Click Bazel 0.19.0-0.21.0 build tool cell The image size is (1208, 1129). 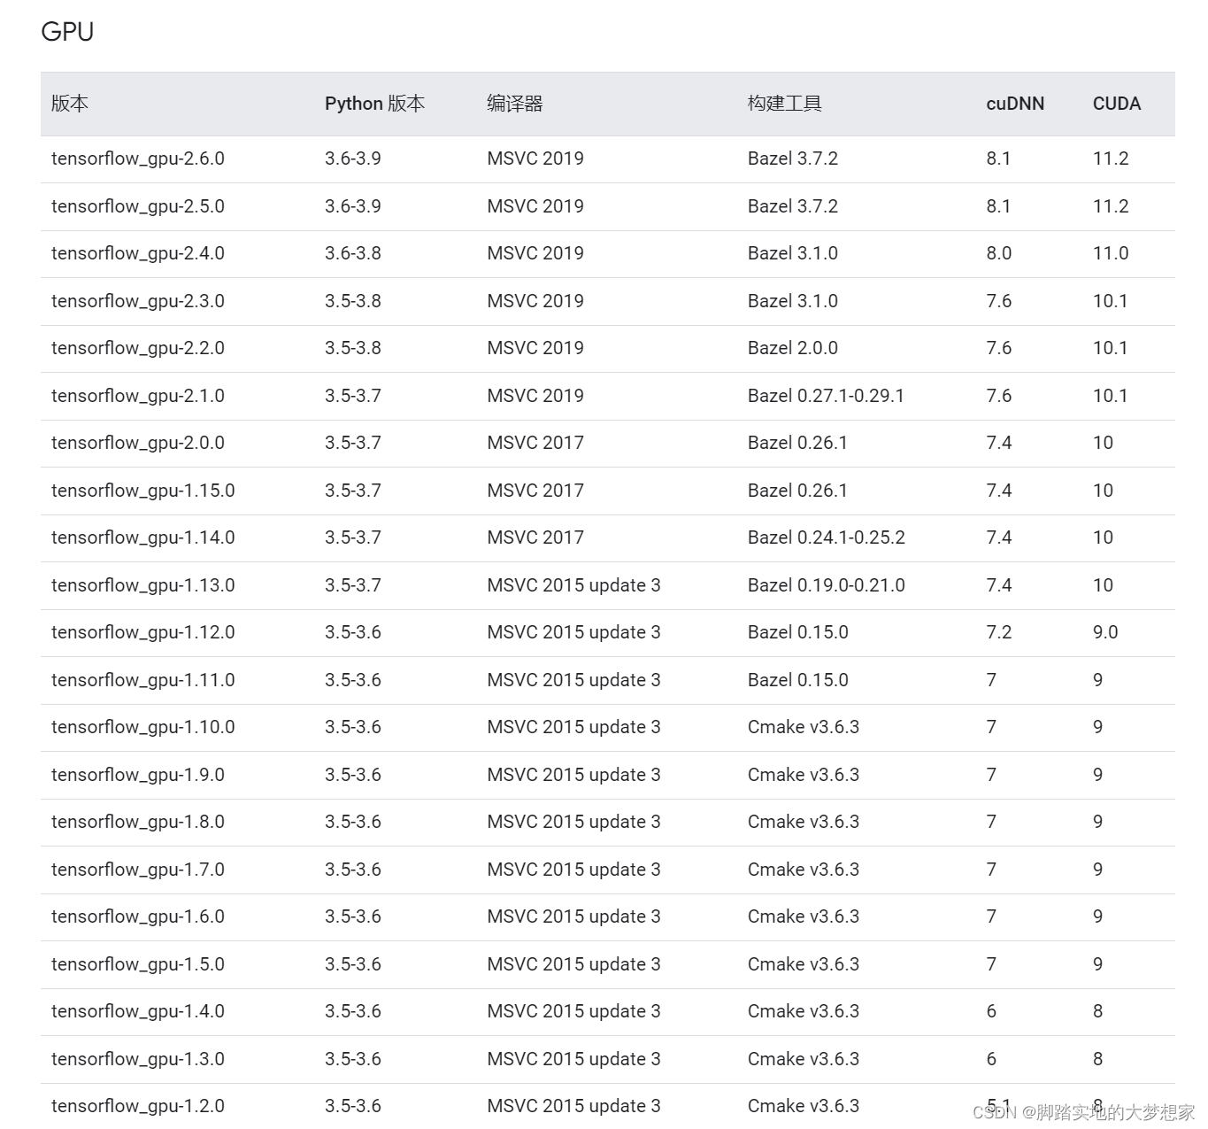(827, 585)
